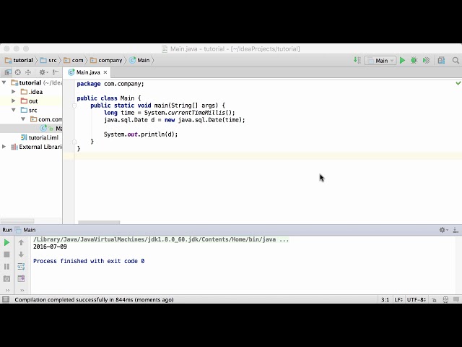
Task: Click Main breadcrumb in navigation bar
Action: coord(139,60)
